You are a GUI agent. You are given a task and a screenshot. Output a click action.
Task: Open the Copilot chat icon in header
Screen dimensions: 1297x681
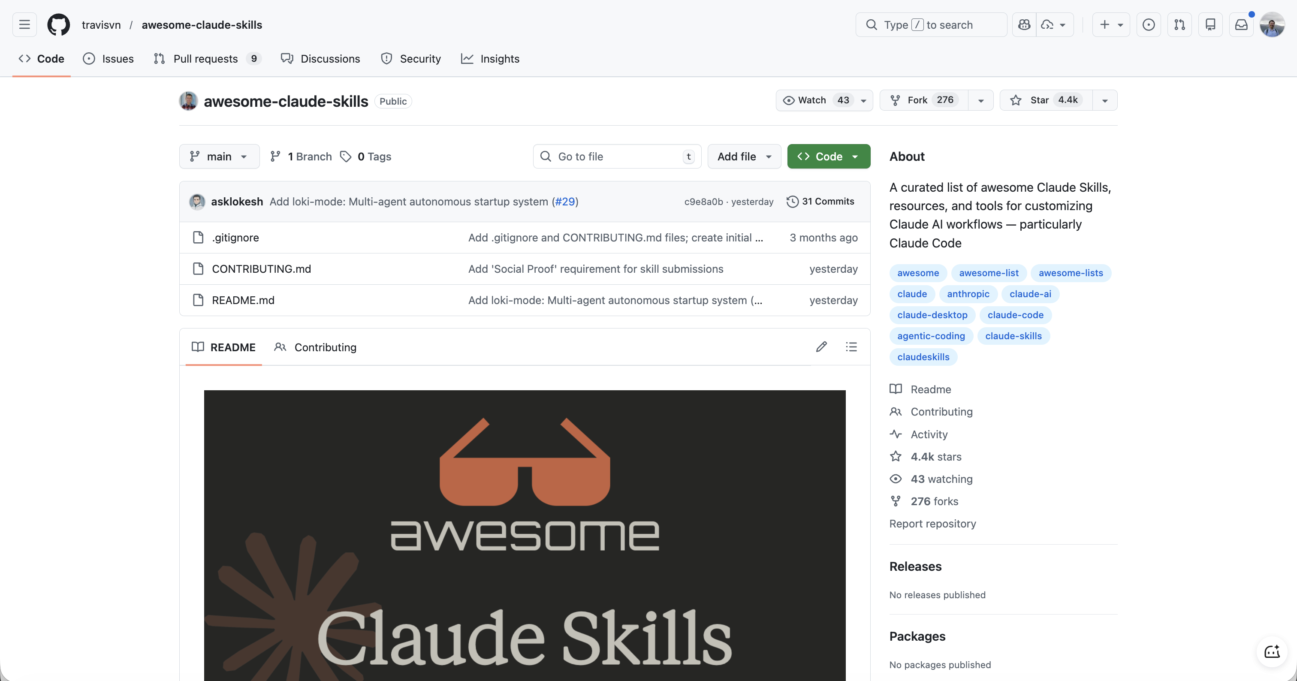[1024, 25]
